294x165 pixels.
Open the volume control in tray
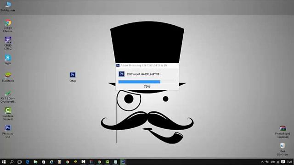(x=273, y=162)
